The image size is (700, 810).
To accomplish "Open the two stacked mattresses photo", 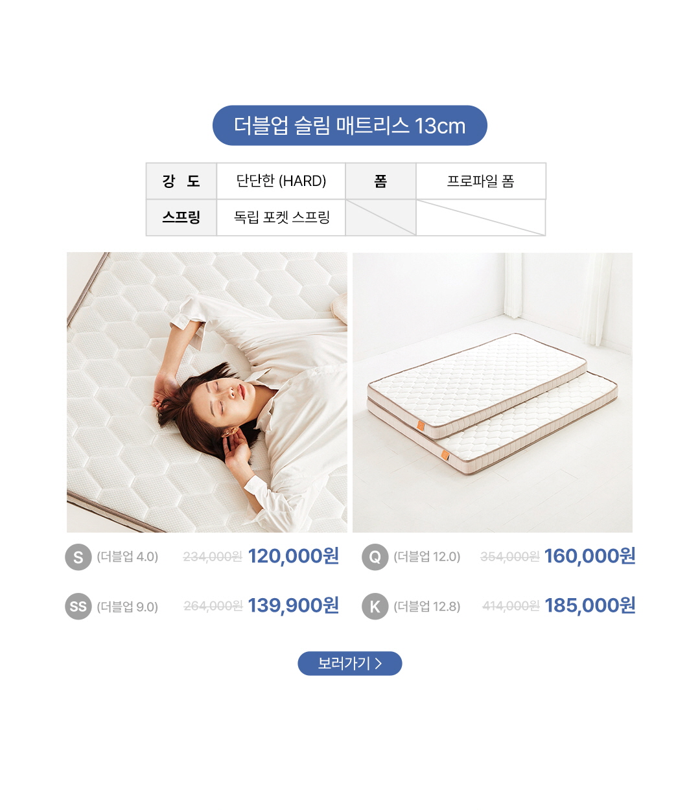I will tap(493, 393).
